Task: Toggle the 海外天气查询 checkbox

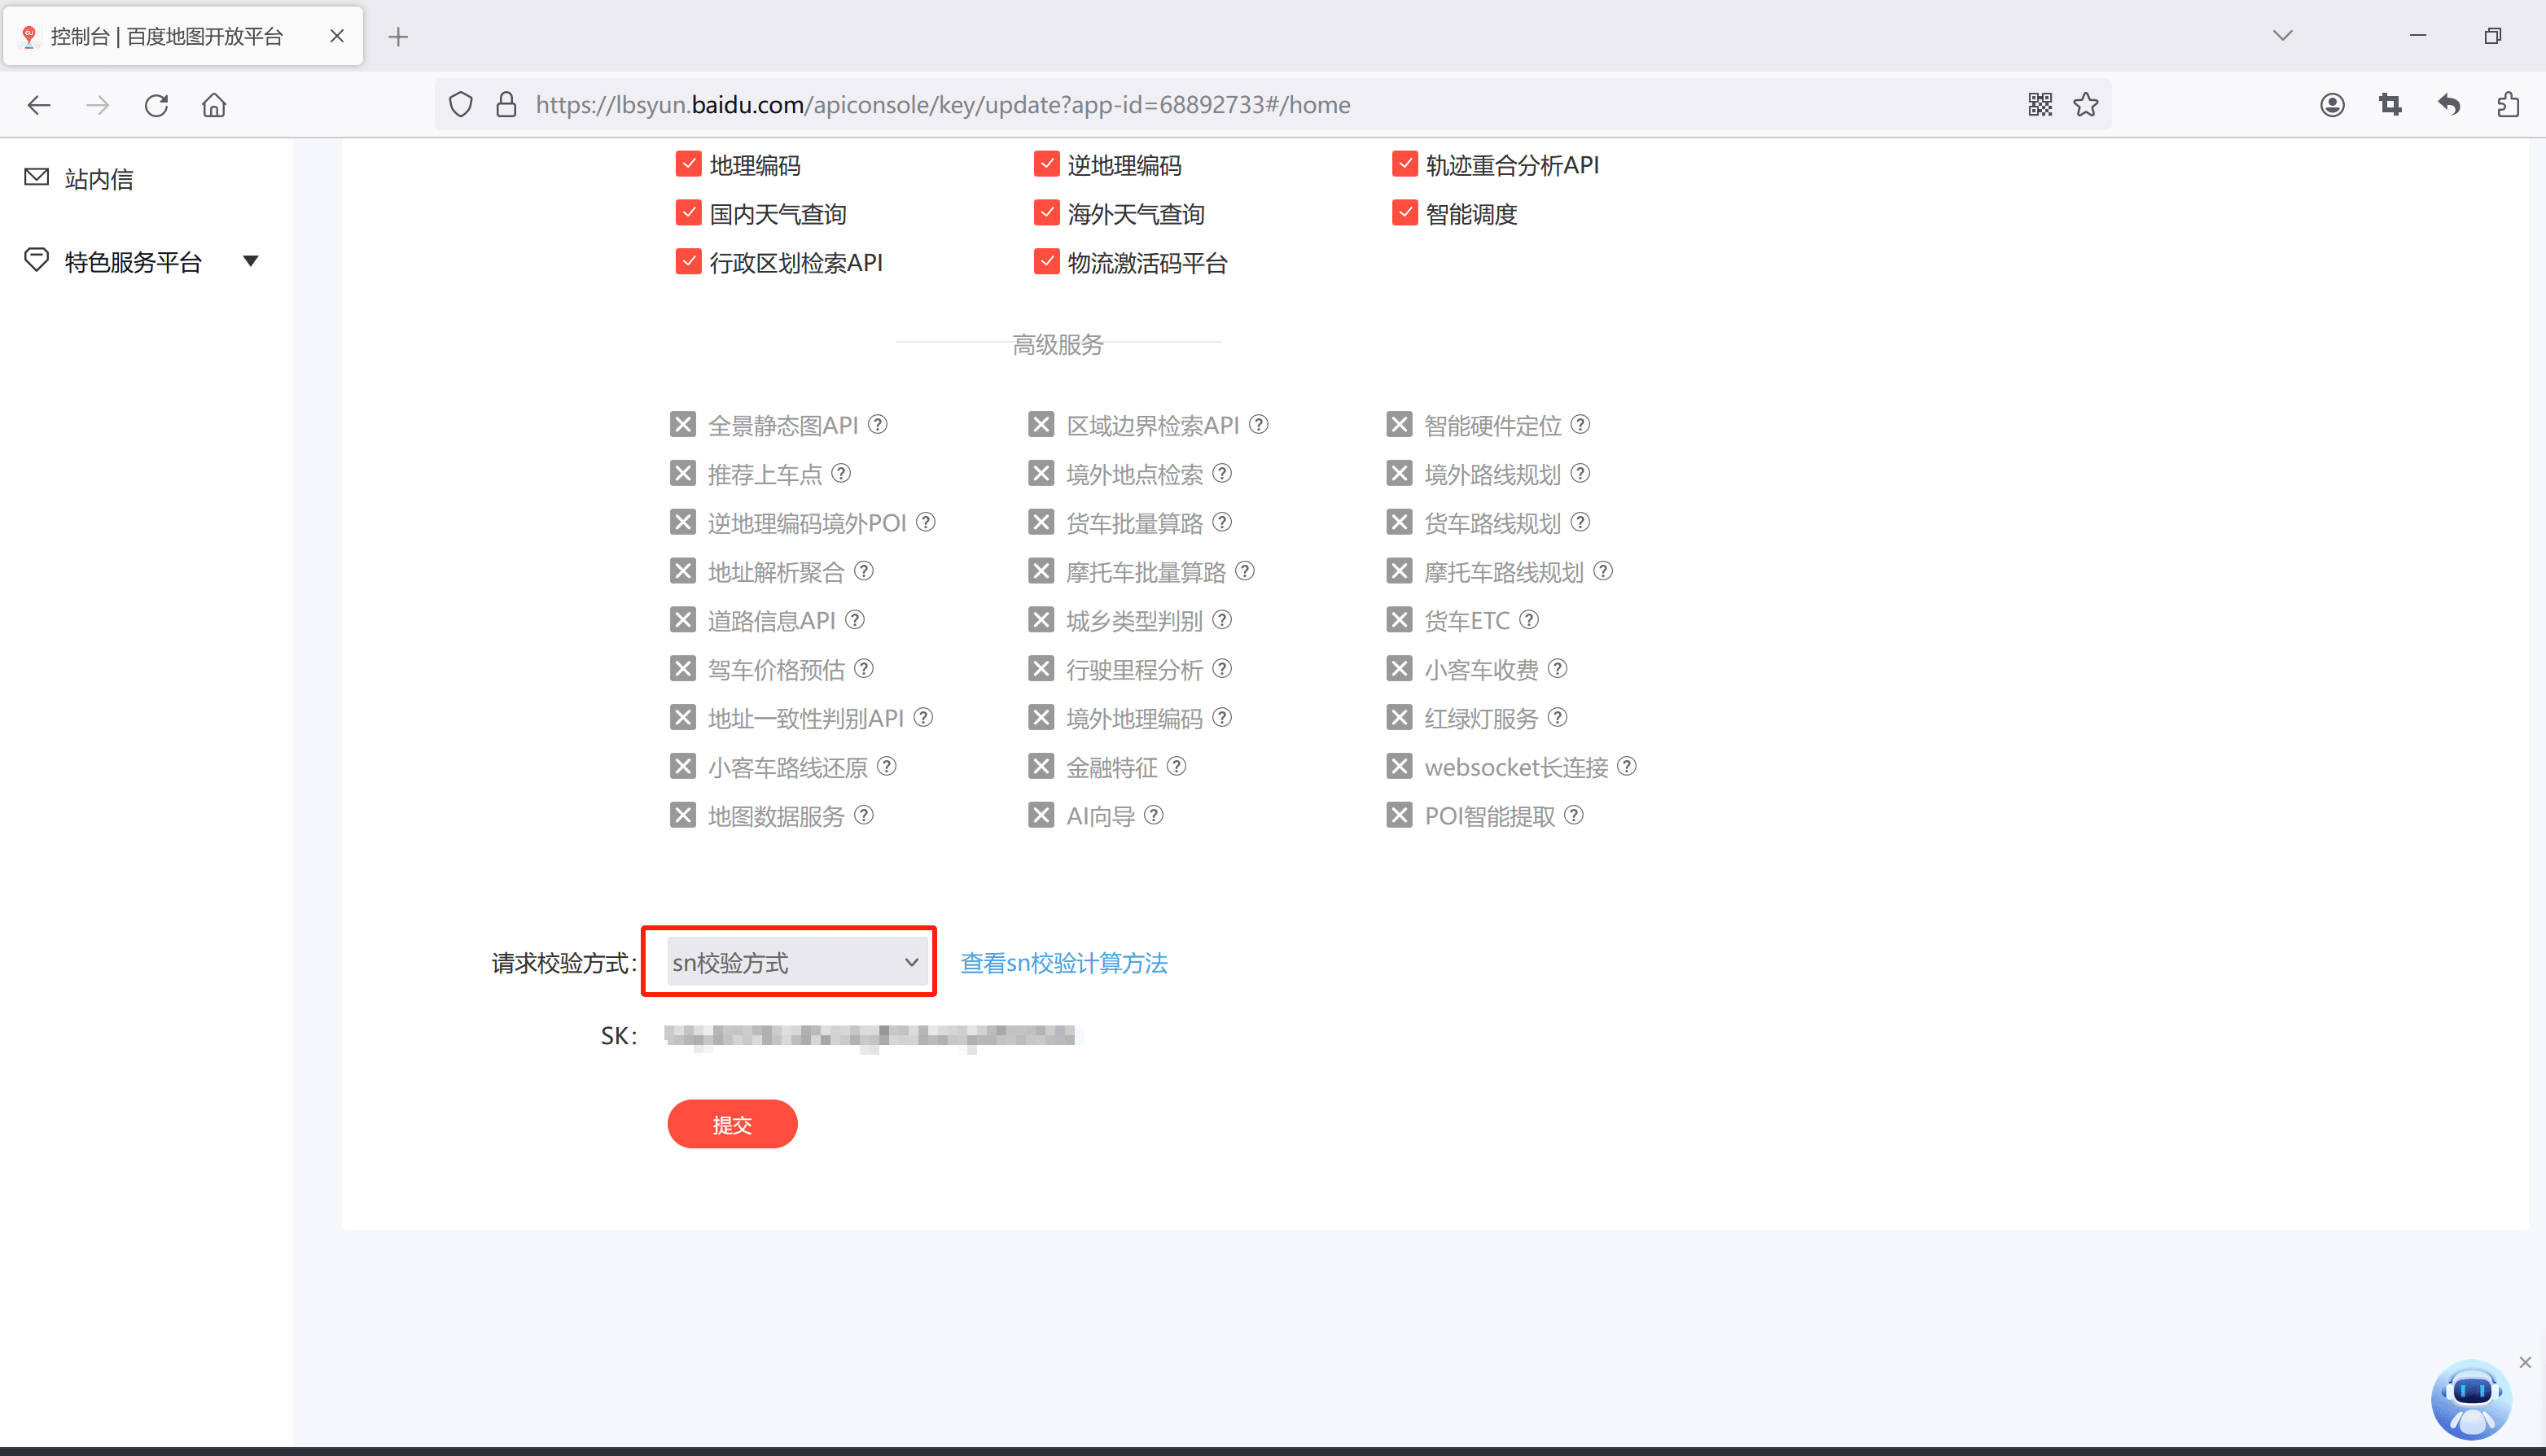Action: pos(1046,213)
